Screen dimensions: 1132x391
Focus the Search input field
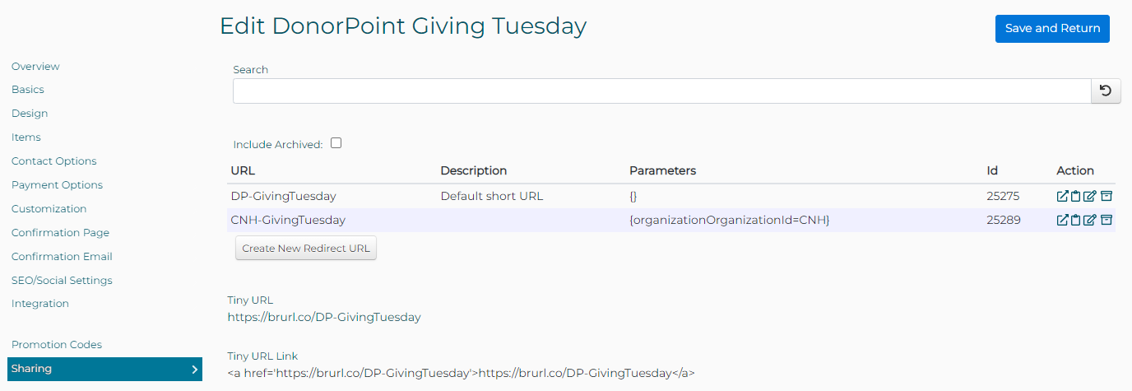[x=661, y=91]
